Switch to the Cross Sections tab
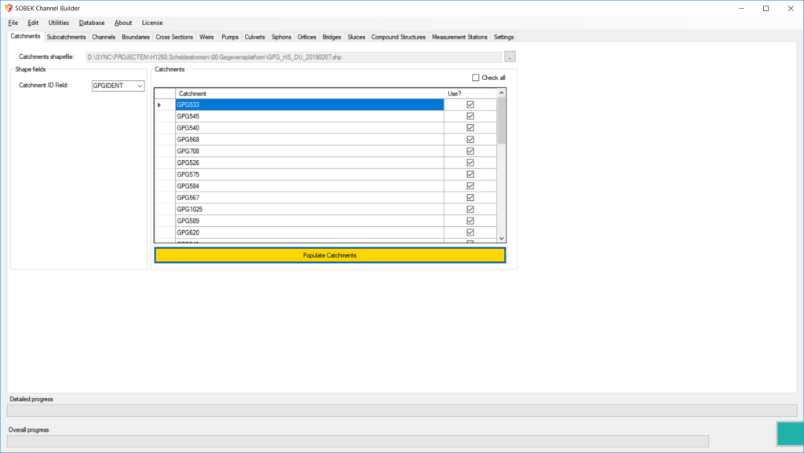804x453 pixels. pyautogui.click(x=174, y=37)
